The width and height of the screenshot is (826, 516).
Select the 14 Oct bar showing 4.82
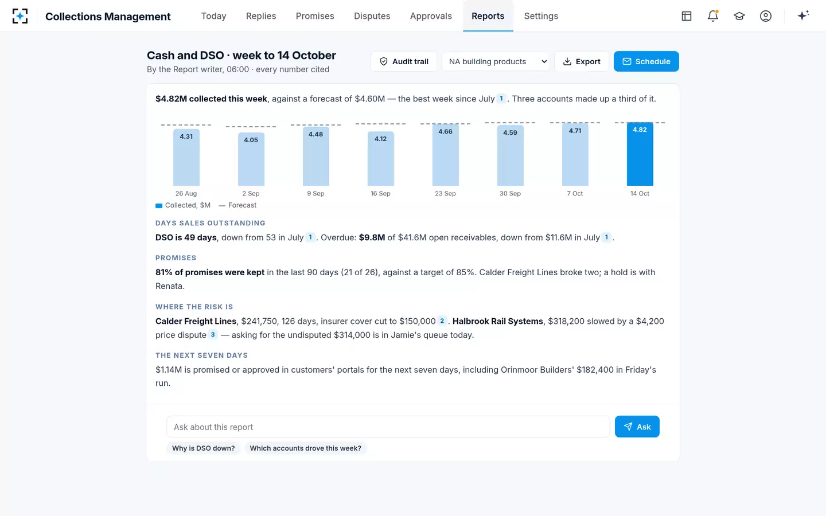click(x=640, y=154)
